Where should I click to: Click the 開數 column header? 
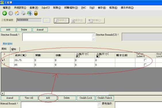[x=44, y=55]
